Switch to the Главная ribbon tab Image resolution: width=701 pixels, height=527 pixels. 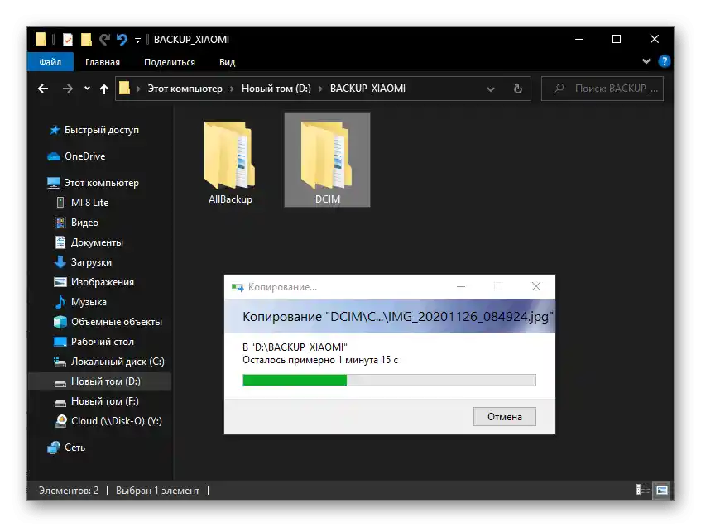[103, 62]
